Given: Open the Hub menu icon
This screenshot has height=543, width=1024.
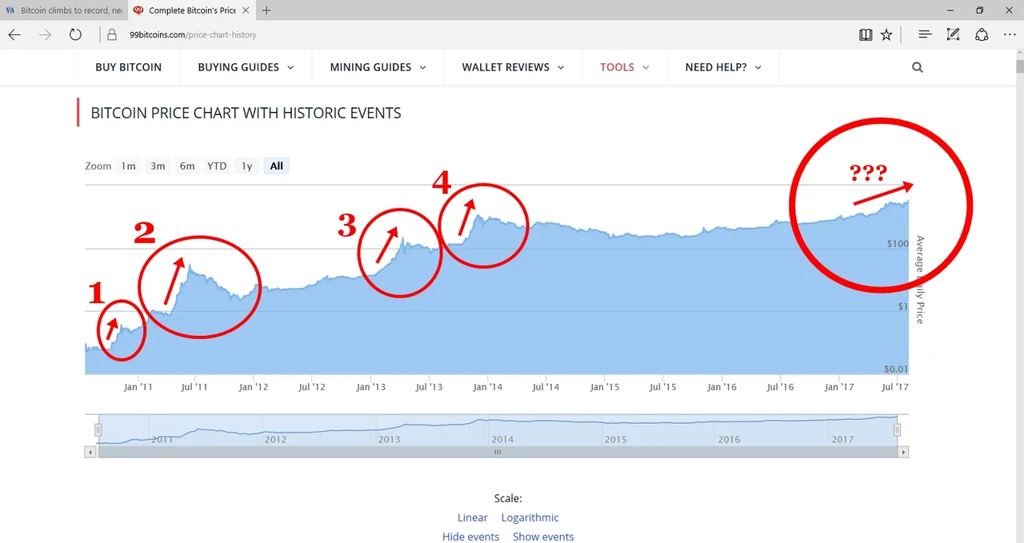Looking at the screenshot, I should click(925, 34).
